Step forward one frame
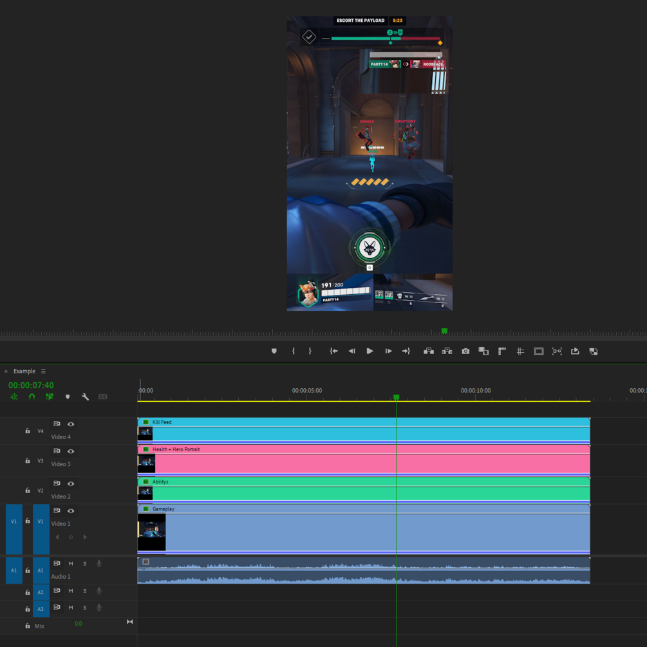This screenshot has height=647, width=647. click(x=388, y=351)
